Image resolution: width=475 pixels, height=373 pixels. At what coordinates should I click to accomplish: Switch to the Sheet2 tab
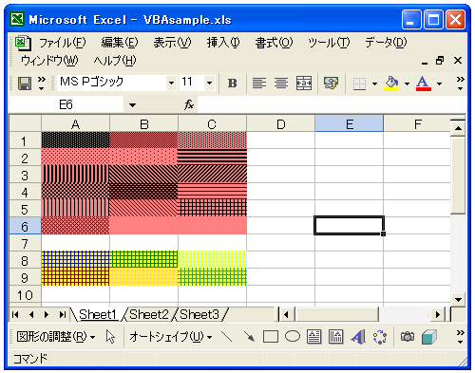[149, 314]
